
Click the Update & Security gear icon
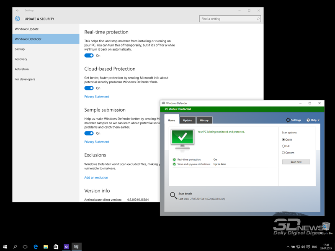point(17,19)
